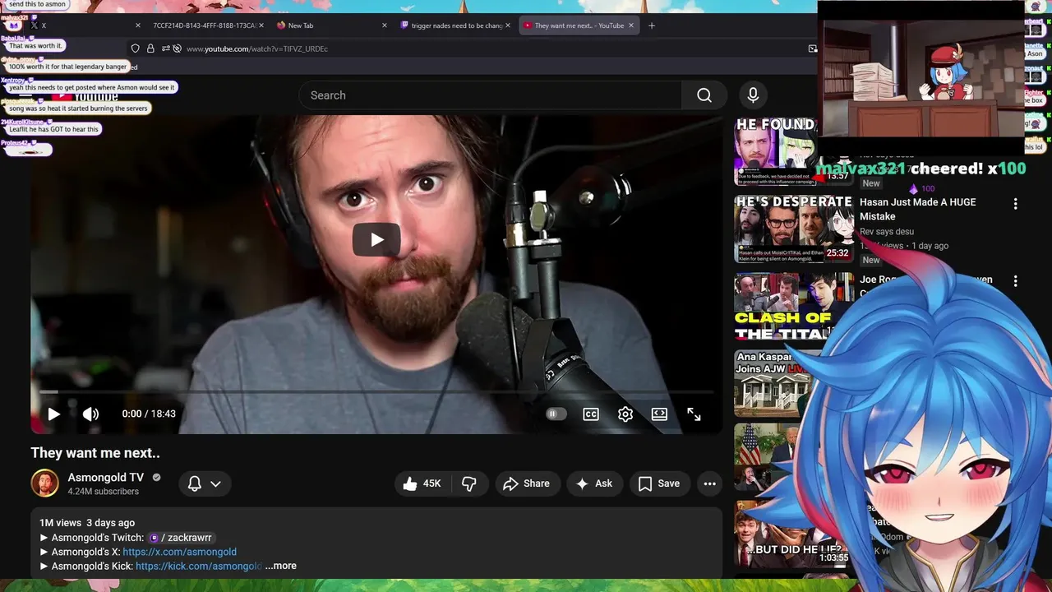
Task: Open the zackrawrr Twitch link
Action: (181, 538)
